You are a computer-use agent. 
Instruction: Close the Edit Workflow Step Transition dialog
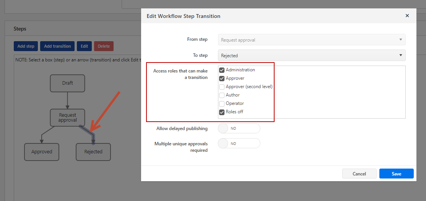point(407,16)
